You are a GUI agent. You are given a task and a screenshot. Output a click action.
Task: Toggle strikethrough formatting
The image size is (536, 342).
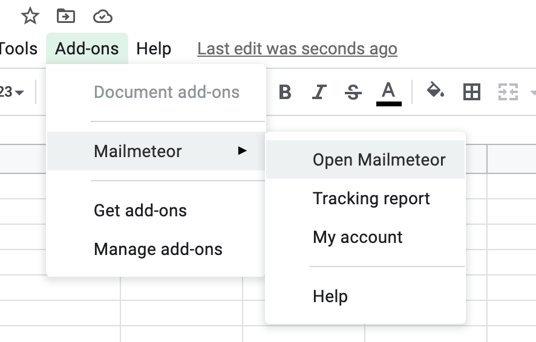coord(353,92)
